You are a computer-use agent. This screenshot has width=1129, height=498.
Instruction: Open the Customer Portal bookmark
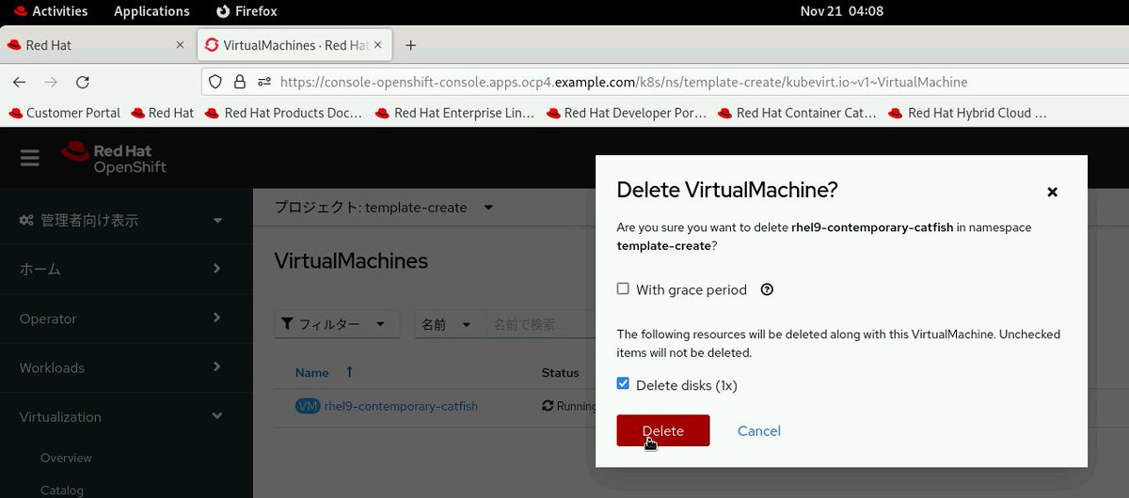coord(65,113)
